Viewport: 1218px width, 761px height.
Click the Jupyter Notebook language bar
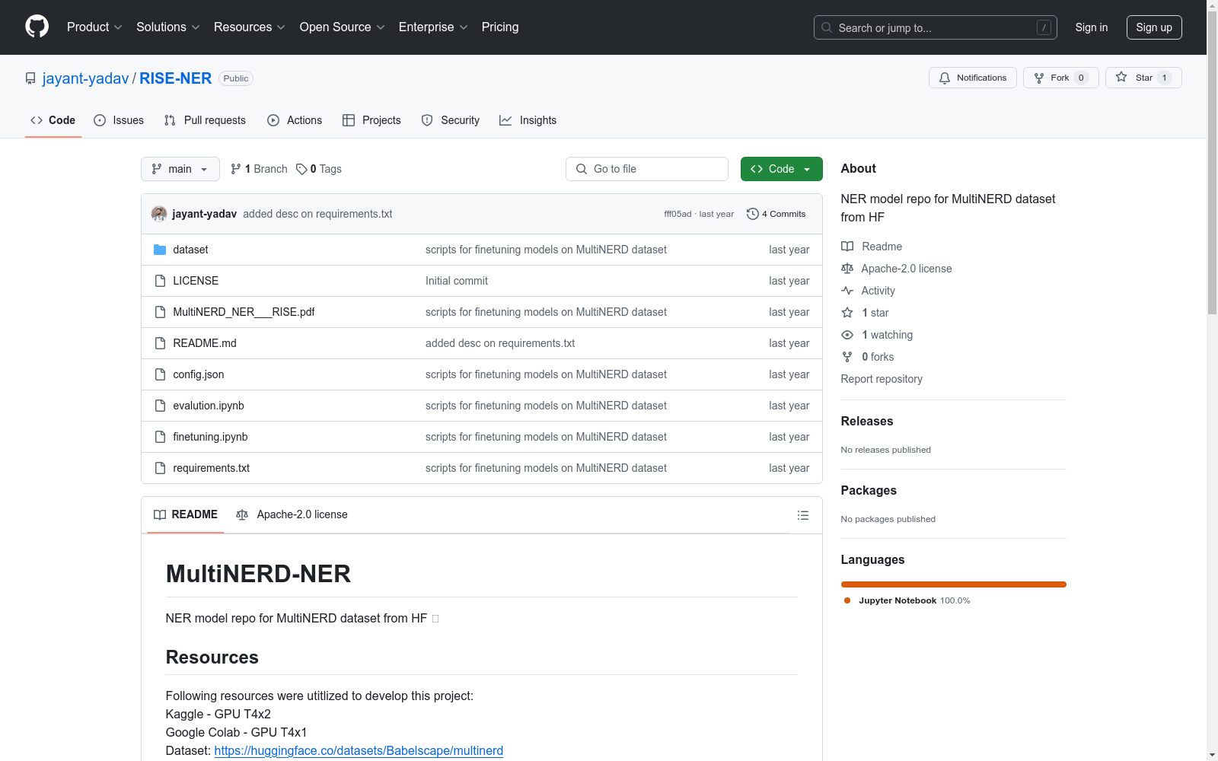coord(953,584)
